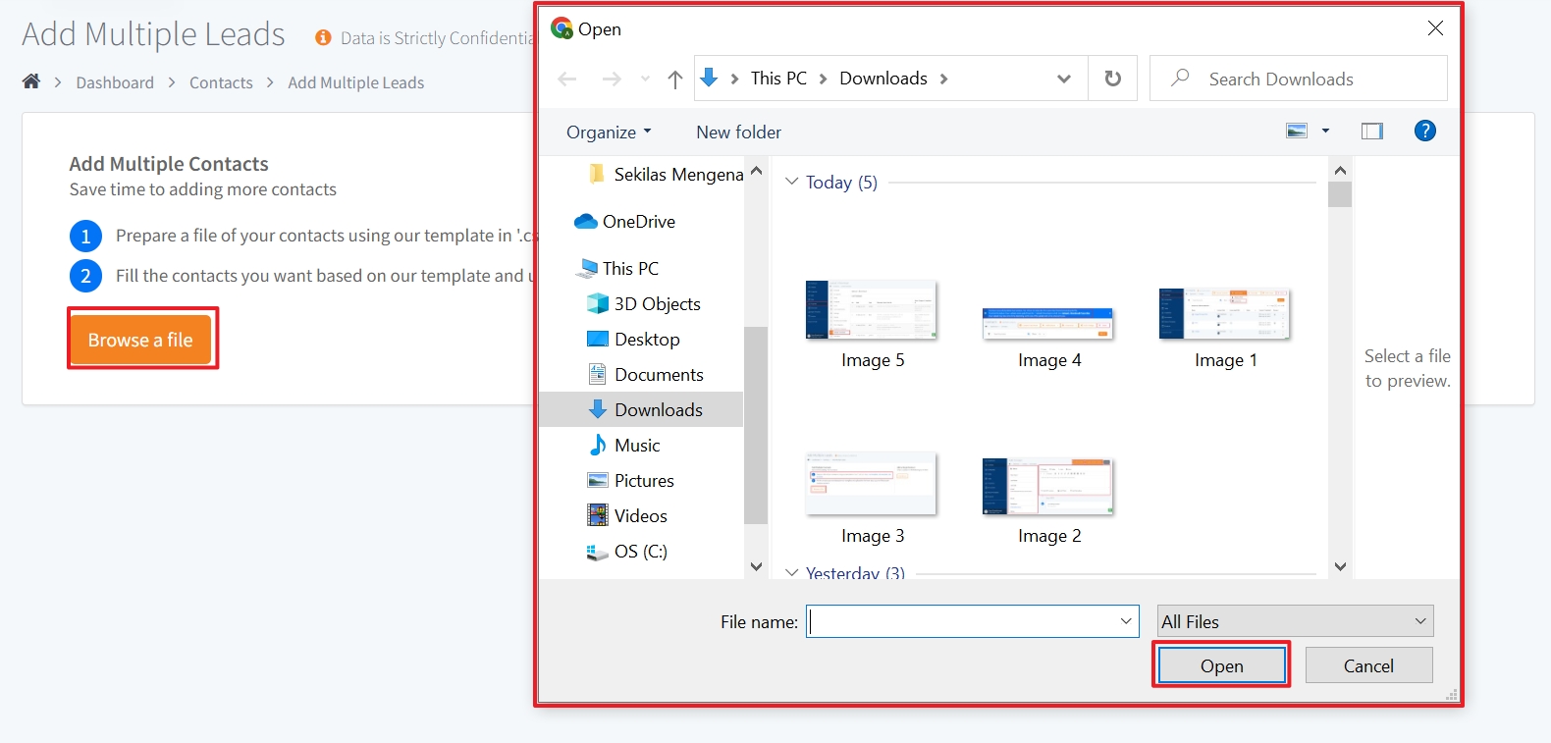The image size is (1551, 743).
Task: Click the navigate back arrow
Action: click(x=567, y=80)
